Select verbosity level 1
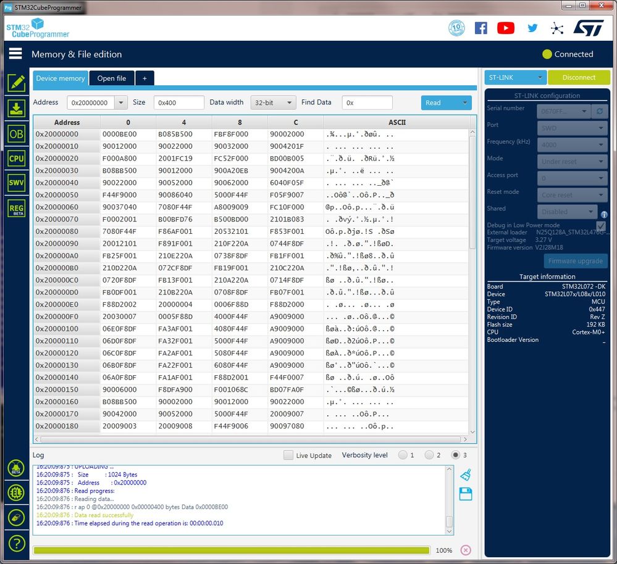Screen dimensions: 617x564 coord(403,455)
